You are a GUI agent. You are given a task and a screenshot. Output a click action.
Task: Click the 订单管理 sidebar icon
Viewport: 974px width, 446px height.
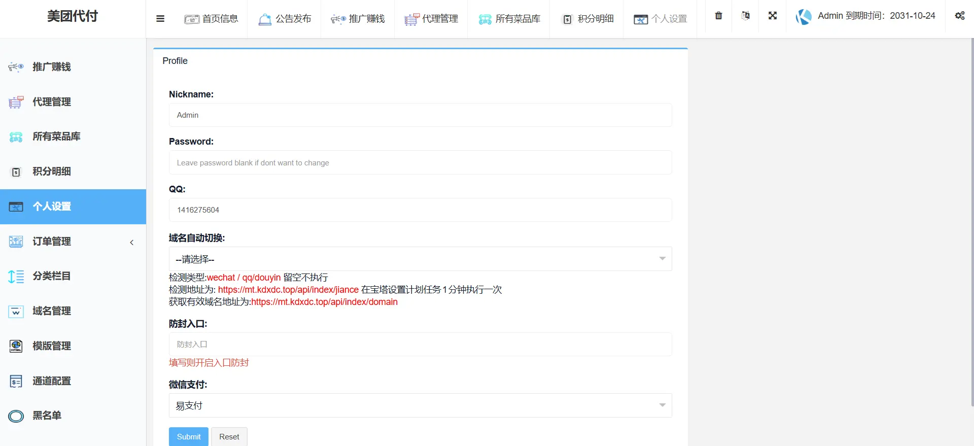(x=16, y=242)
